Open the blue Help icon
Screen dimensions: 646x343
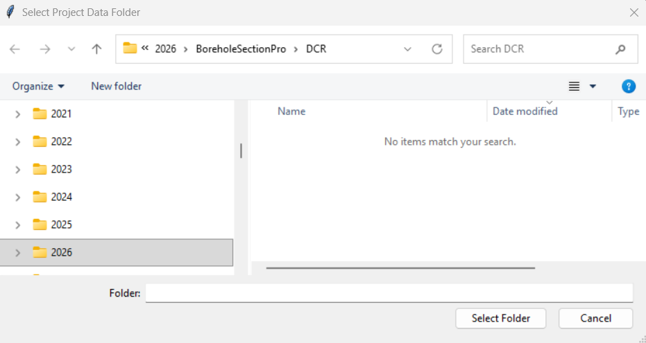tap(628, 87)
